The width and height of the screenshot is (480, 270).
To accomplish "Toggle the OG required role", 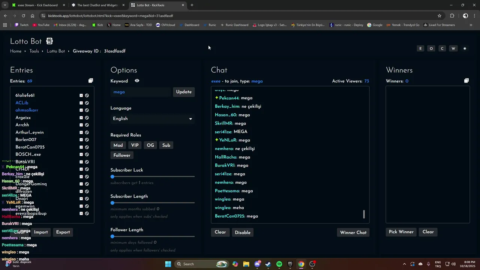I will click(x=150, y=145).
